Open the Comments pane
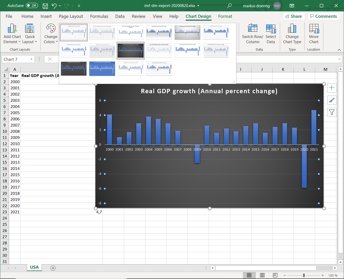The width and height of the screenshot is (344, 279). (324, 16)
